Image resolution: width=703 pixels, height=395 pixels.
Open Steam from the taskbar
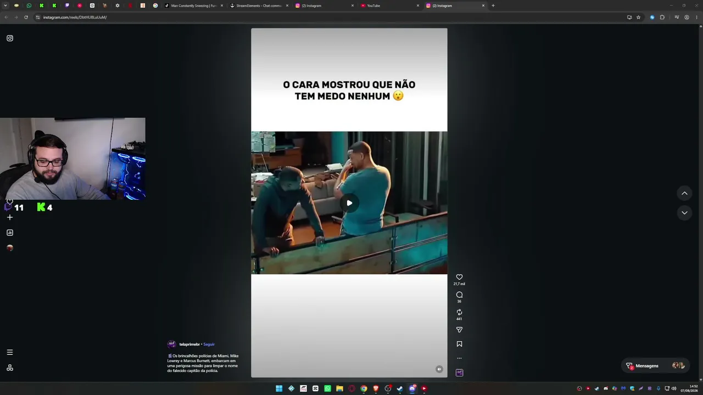(400, 388)
